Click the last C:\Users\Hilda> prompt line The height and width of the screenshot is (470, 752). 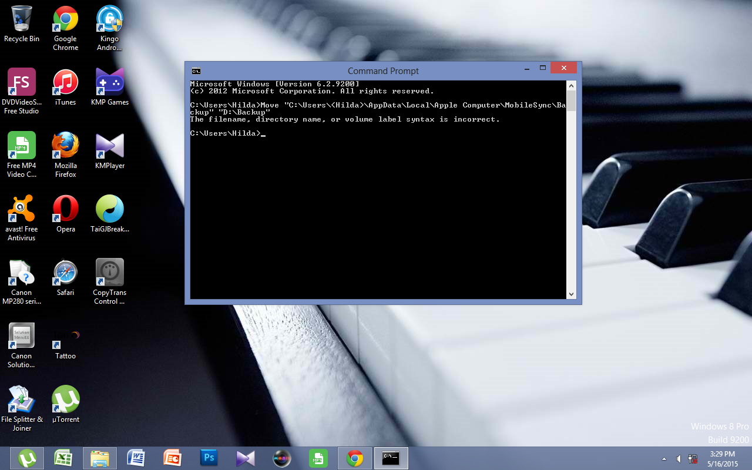point(227,133)
